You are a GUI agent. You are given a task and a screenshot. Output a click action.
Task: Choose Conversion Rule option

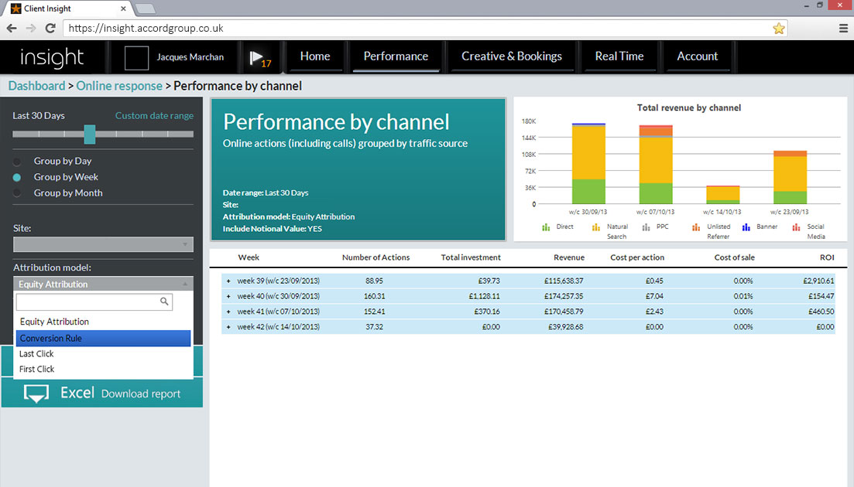(104, 338)
